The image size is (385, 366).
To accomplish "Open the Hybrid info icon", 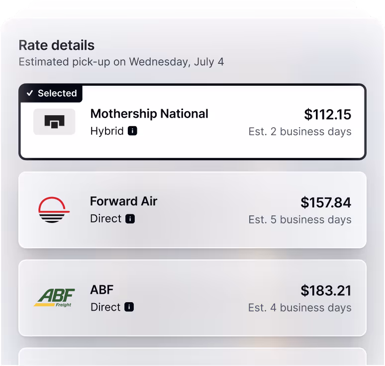I will click(132, 131).
